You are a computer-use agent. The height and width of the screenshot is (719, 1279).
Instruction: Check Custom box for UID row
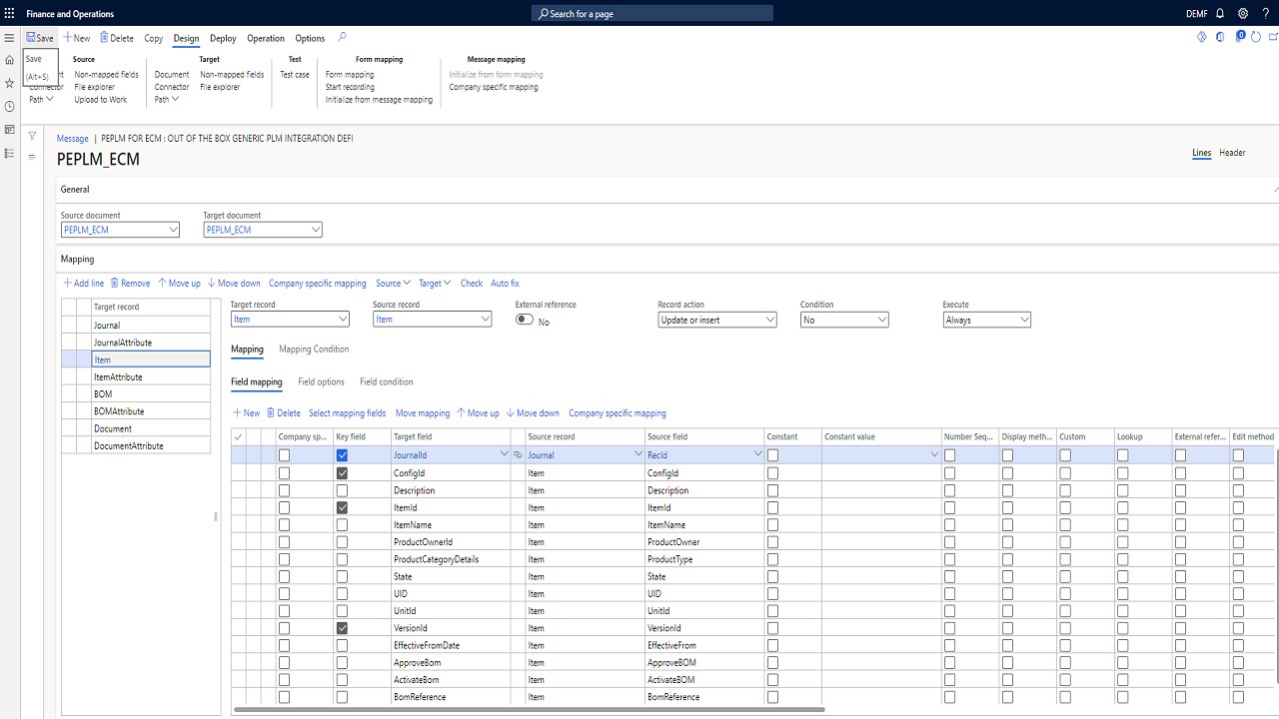coord(1065,594)
